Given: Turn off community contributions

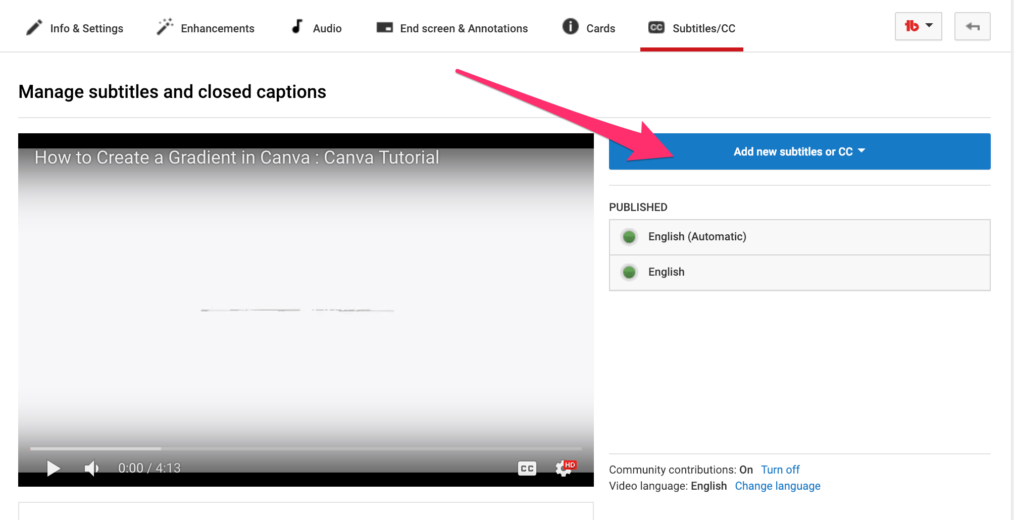Looking at the screenshot, I should click(780, 470).
